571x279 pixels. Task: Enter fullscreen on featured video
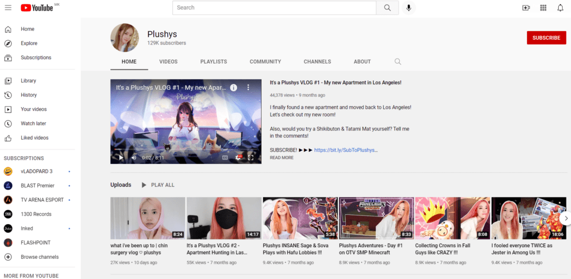[250, 158]
